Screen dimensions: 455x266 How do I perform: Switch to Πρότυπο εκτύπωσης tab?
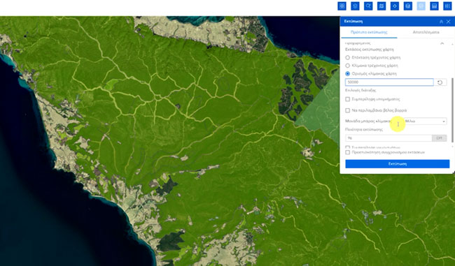tap(369, 32)
